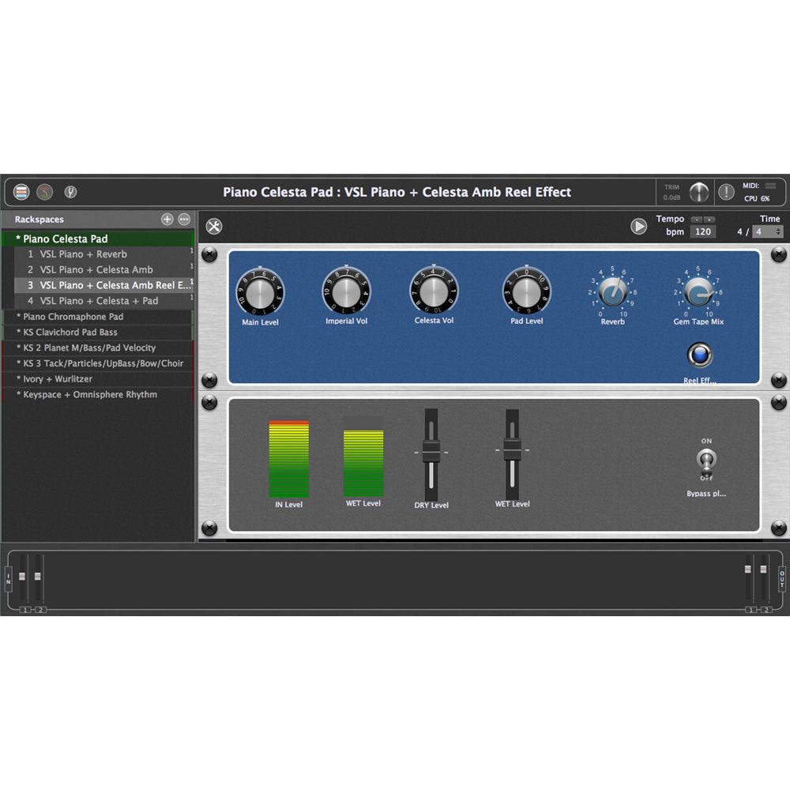Decrease tempo with the minus button
Image resolution: width=790 pixels, height=790 pixels.
[x=695, y=219]
